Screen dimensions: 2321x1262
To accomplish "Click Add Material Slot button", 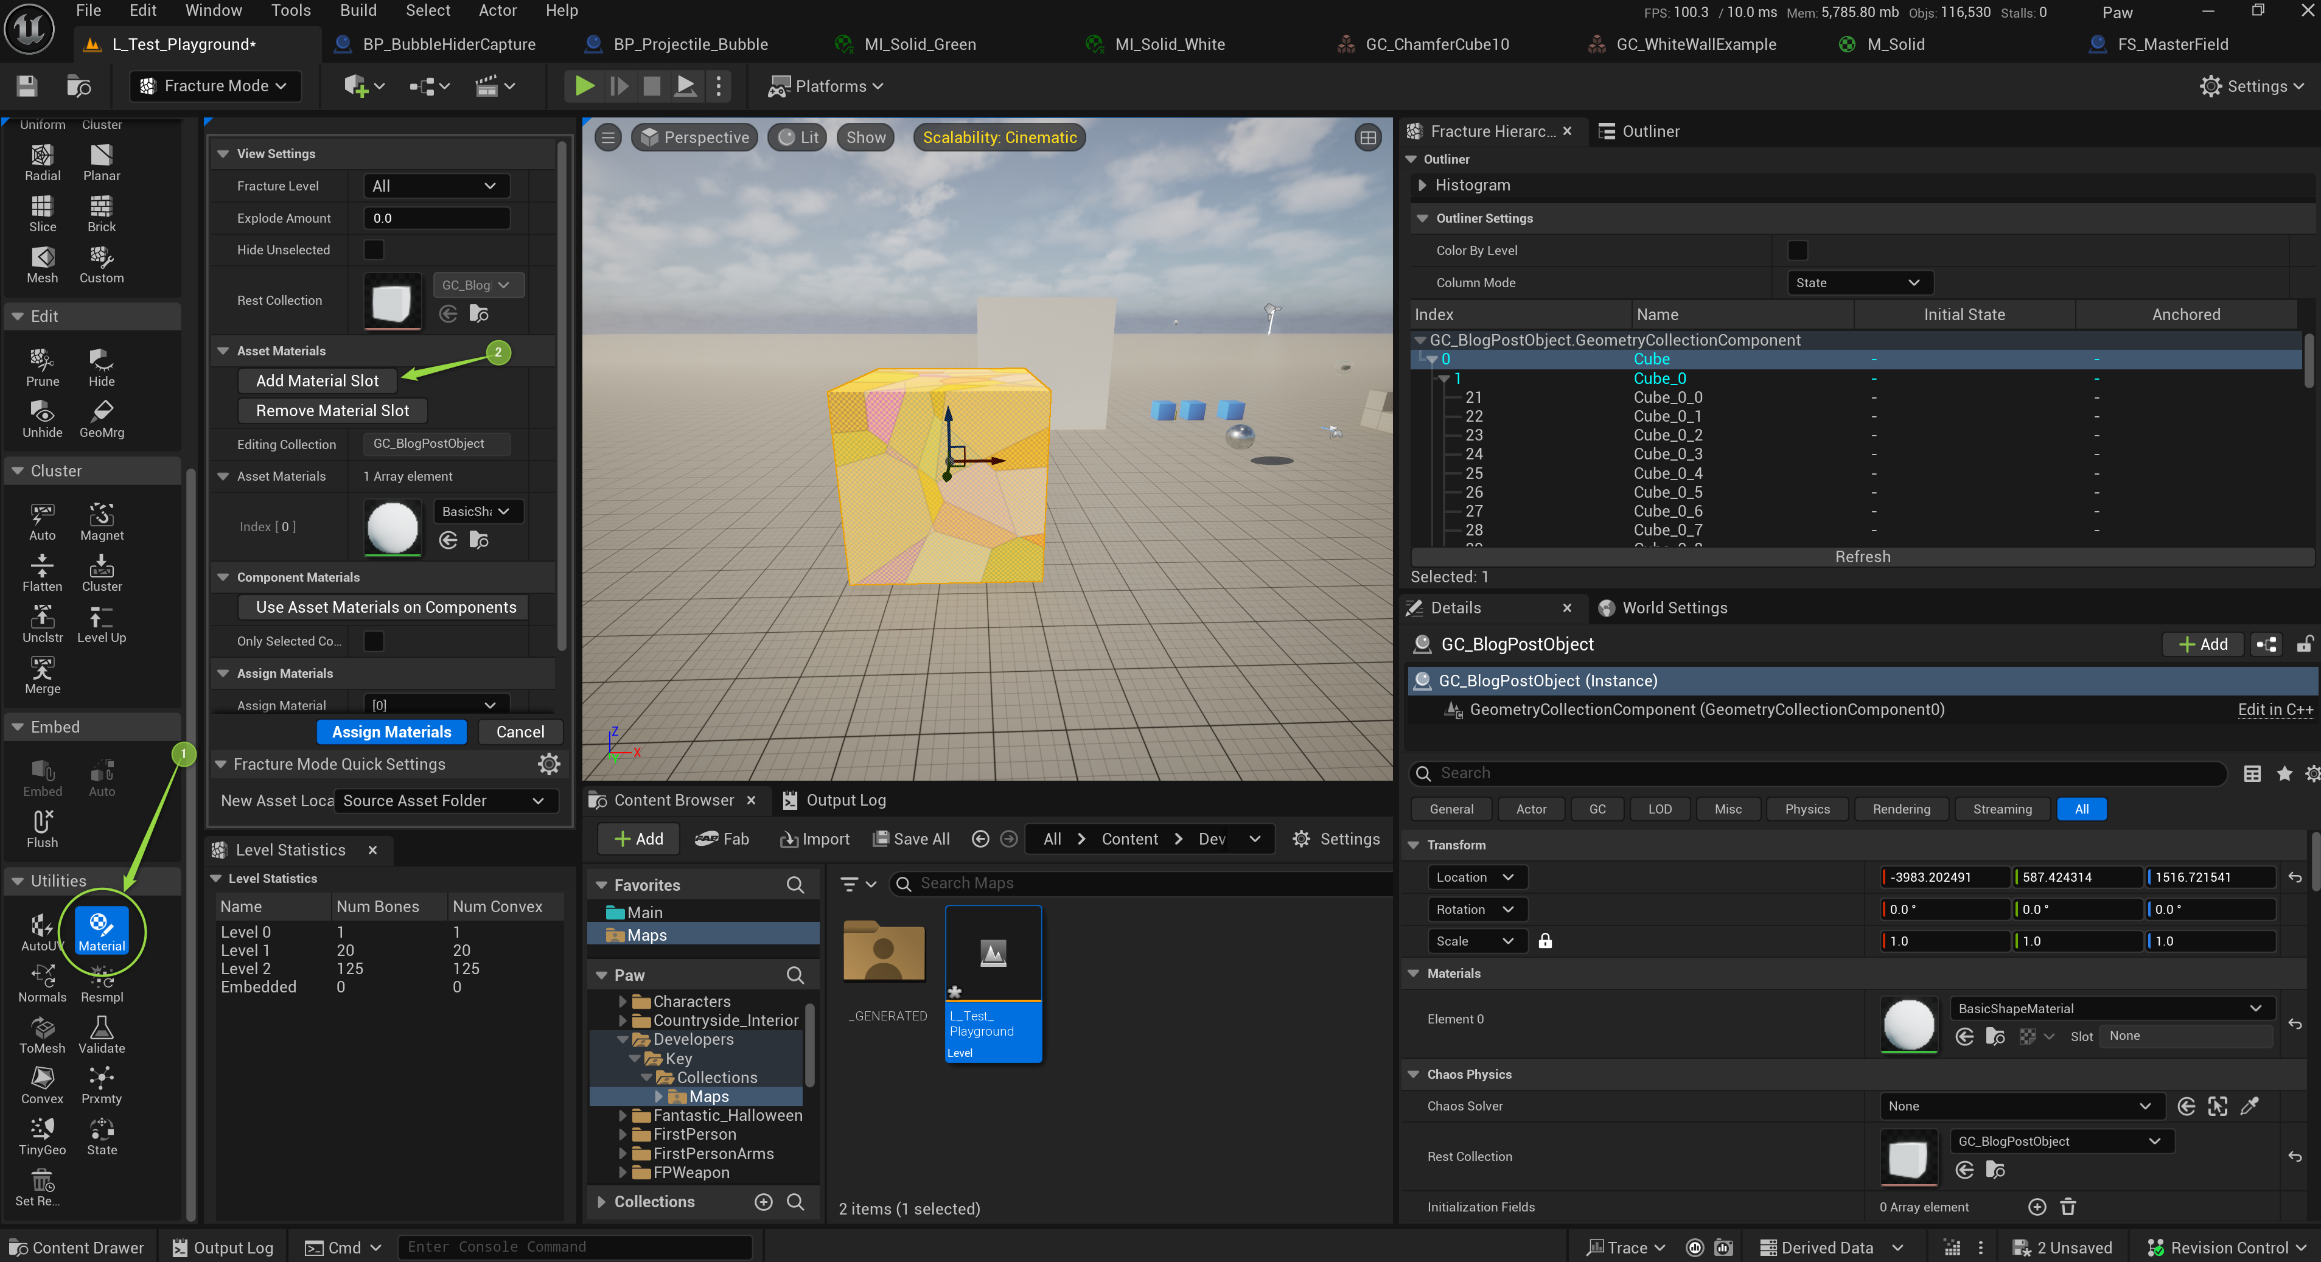I will [x=317, y=380].
